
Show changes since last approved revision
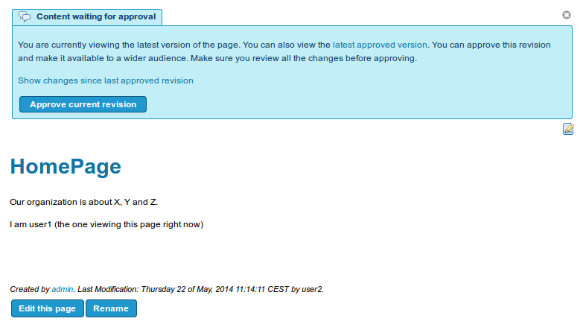click(106, 80)
